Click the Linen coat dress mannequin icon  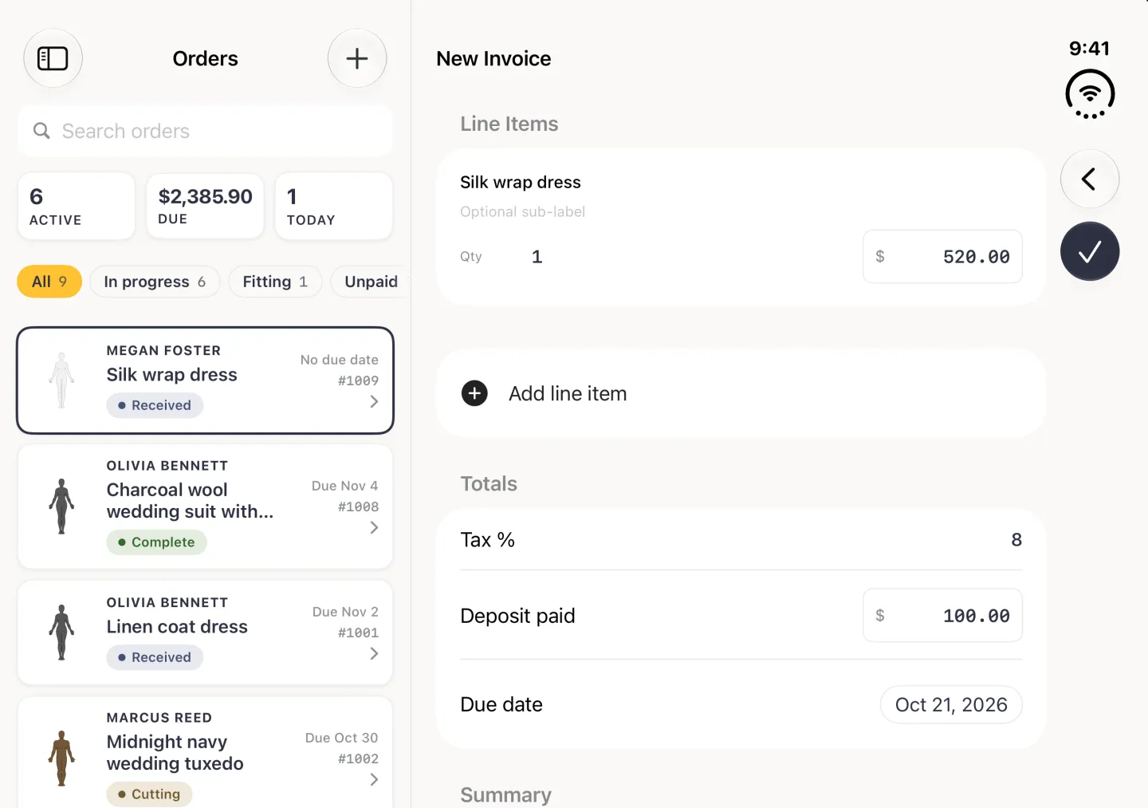61,633
